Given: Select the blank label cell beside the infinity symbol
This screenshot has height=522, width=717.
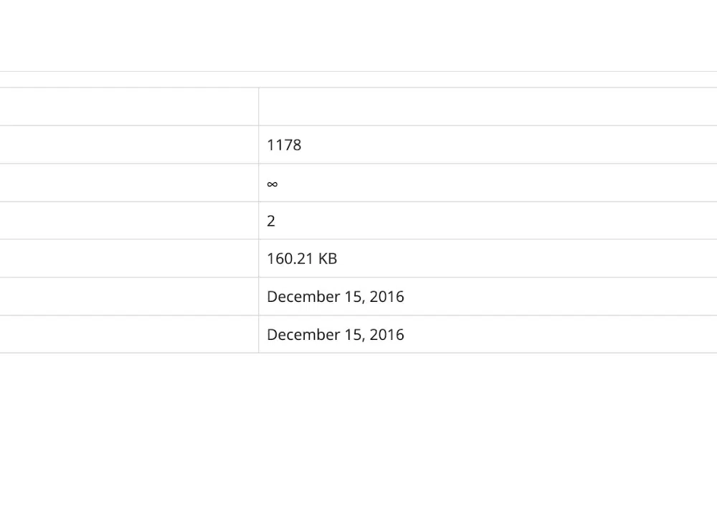Looking at the screenshot, I should click(x=129, y=183).
